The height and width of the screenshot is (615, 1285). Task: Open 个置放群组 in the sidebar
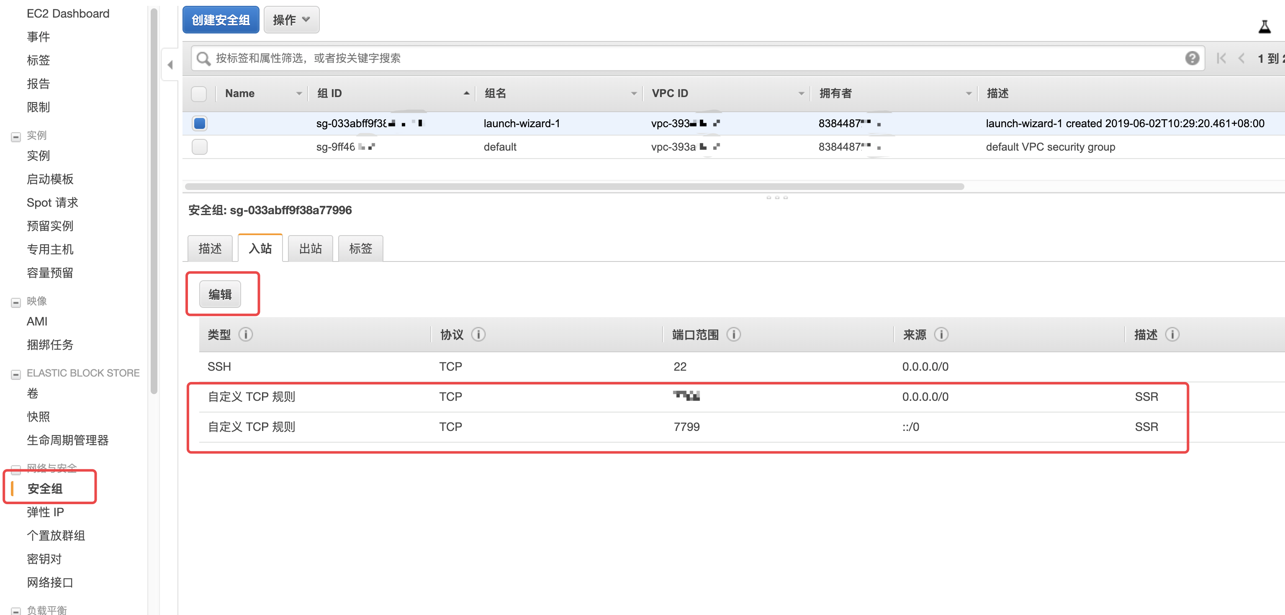pos(56,535)
